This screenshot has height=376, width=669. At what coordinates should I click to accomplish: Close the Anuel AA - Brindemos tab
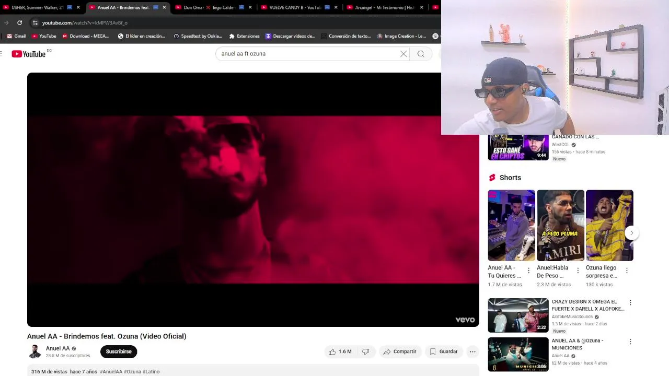coord(164,7)
